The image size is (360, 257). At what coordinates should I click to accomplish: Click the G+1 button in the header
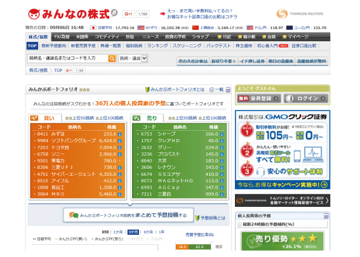(128, 14)
